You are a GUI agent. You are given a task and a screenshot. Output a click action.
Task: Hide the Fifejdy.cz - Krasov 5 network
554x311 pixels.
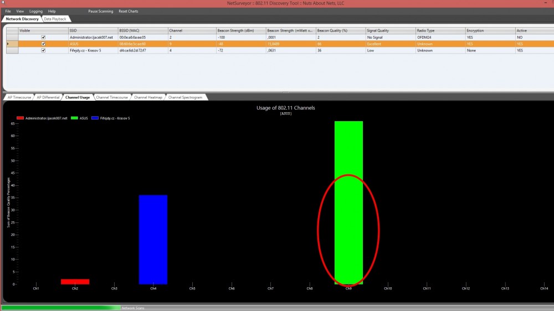[43, 50]
